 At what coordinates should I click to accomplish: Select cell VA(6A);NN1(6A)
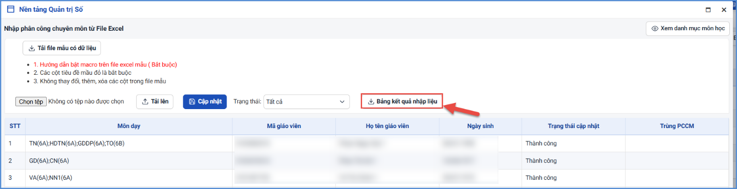tap(128, 178)
